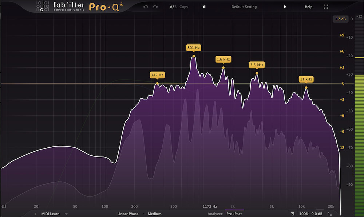The image size is (364, 217).
Task: Adjust the 100% gain scale value
Action: pos(304,214)
